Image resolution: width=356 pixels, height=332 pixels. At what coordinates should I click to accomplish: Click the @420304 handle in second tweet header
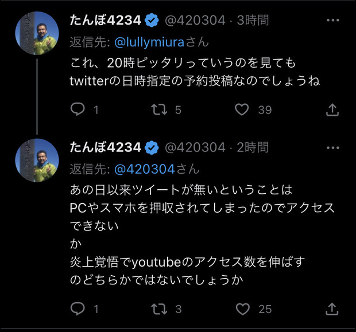[195, 148]
